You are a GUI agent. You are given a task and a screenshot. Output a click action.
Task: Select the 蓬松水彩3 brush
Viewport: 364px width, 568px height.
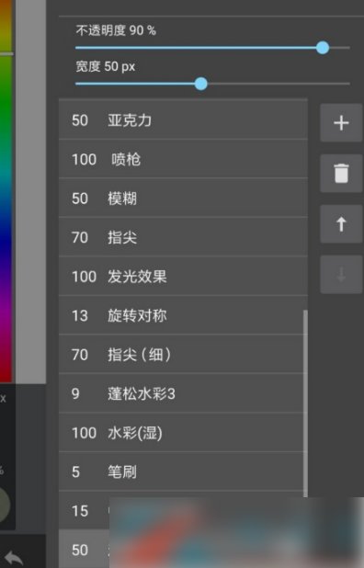tap(183, 393)
